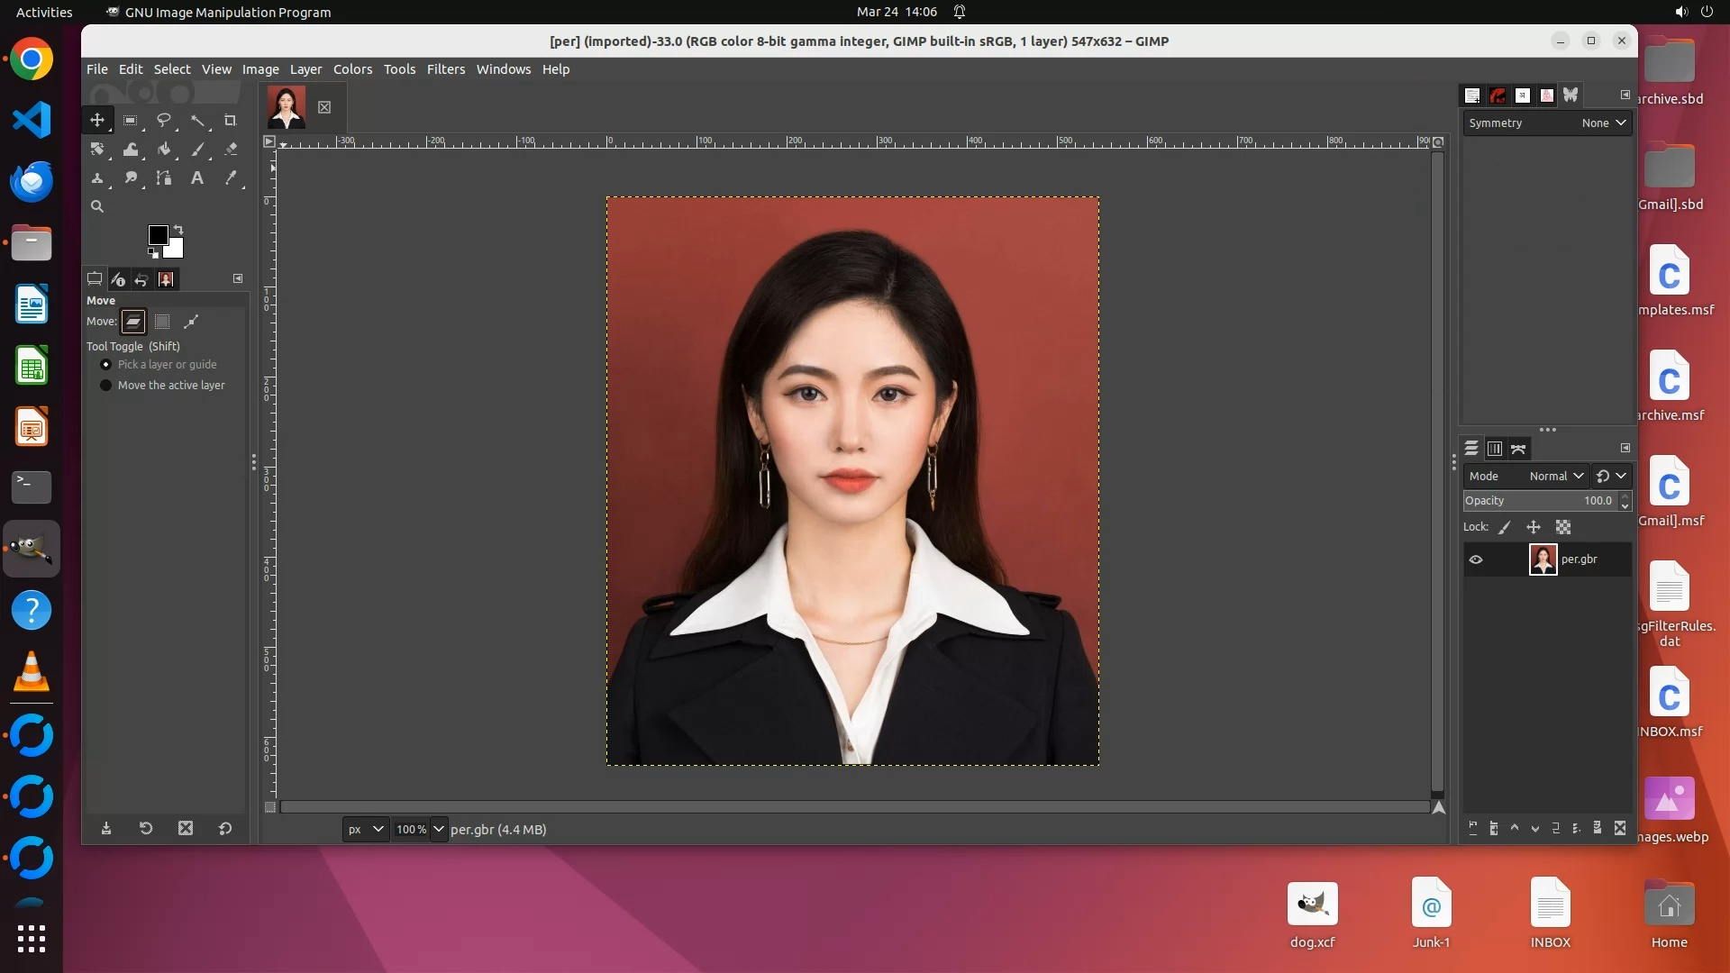Open the Colors menu
Screen dimensions: 1730x973
pyautogui.click(x=352, y=69)
